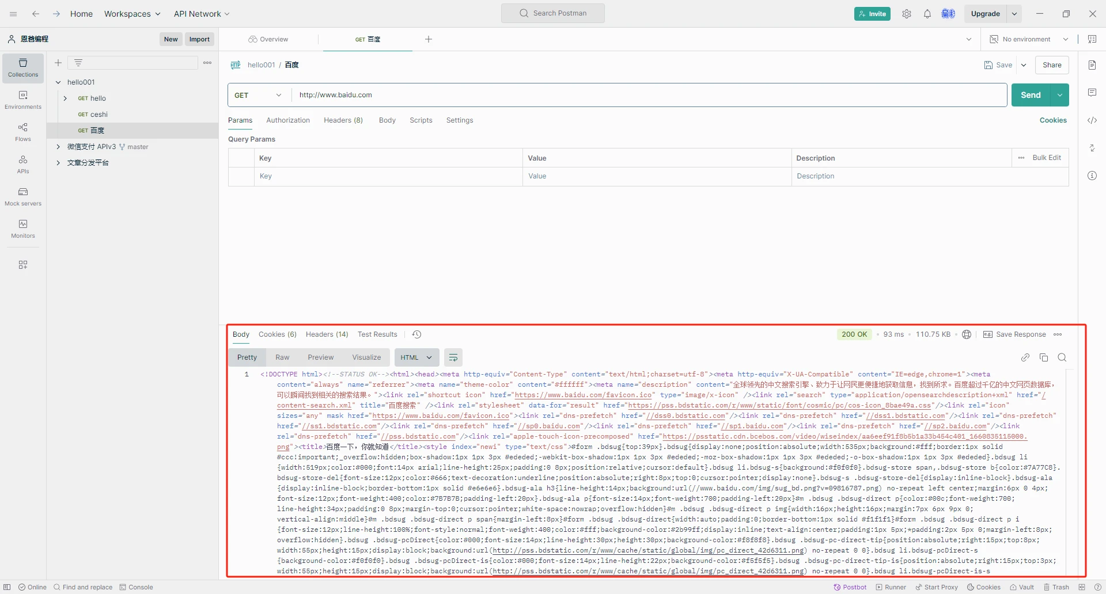Image resolution: width=1106 pixels, height=594 pixels.
Task: Go back with the left arrow
Action: tap(36, 14)
